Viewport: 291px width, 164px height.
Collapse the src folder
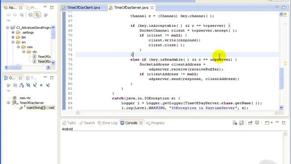(13, 42)
